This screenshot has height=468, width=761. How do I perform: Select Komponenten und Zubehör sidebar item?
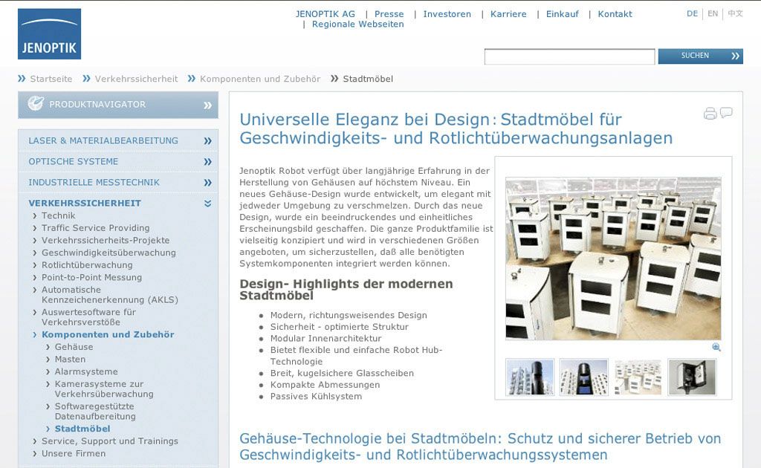tap(108, 334)
